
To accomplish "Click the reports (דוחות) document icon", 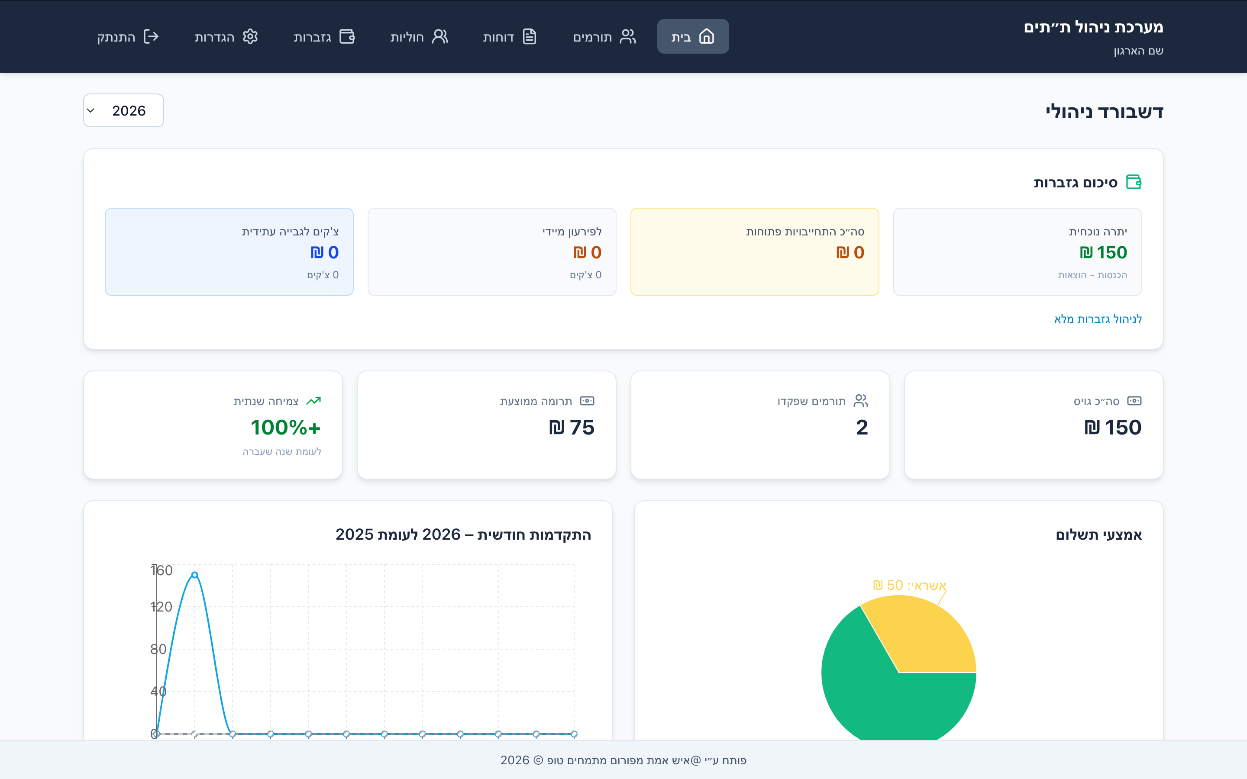I will click(529, 37).
